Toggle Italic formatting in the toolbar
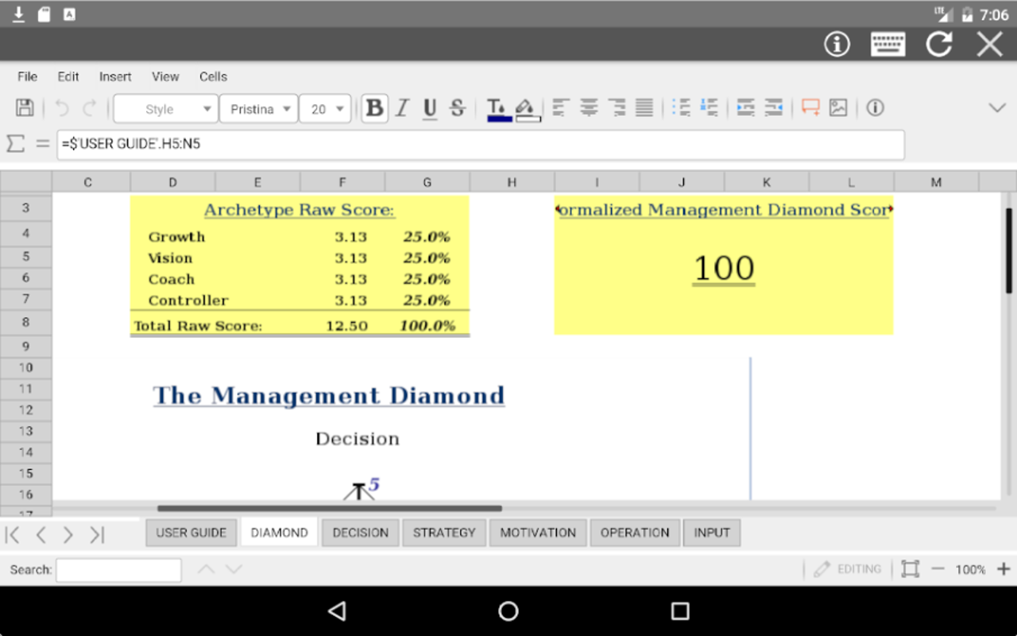Viewport: 1017px width, 636px height. point(402,108)
